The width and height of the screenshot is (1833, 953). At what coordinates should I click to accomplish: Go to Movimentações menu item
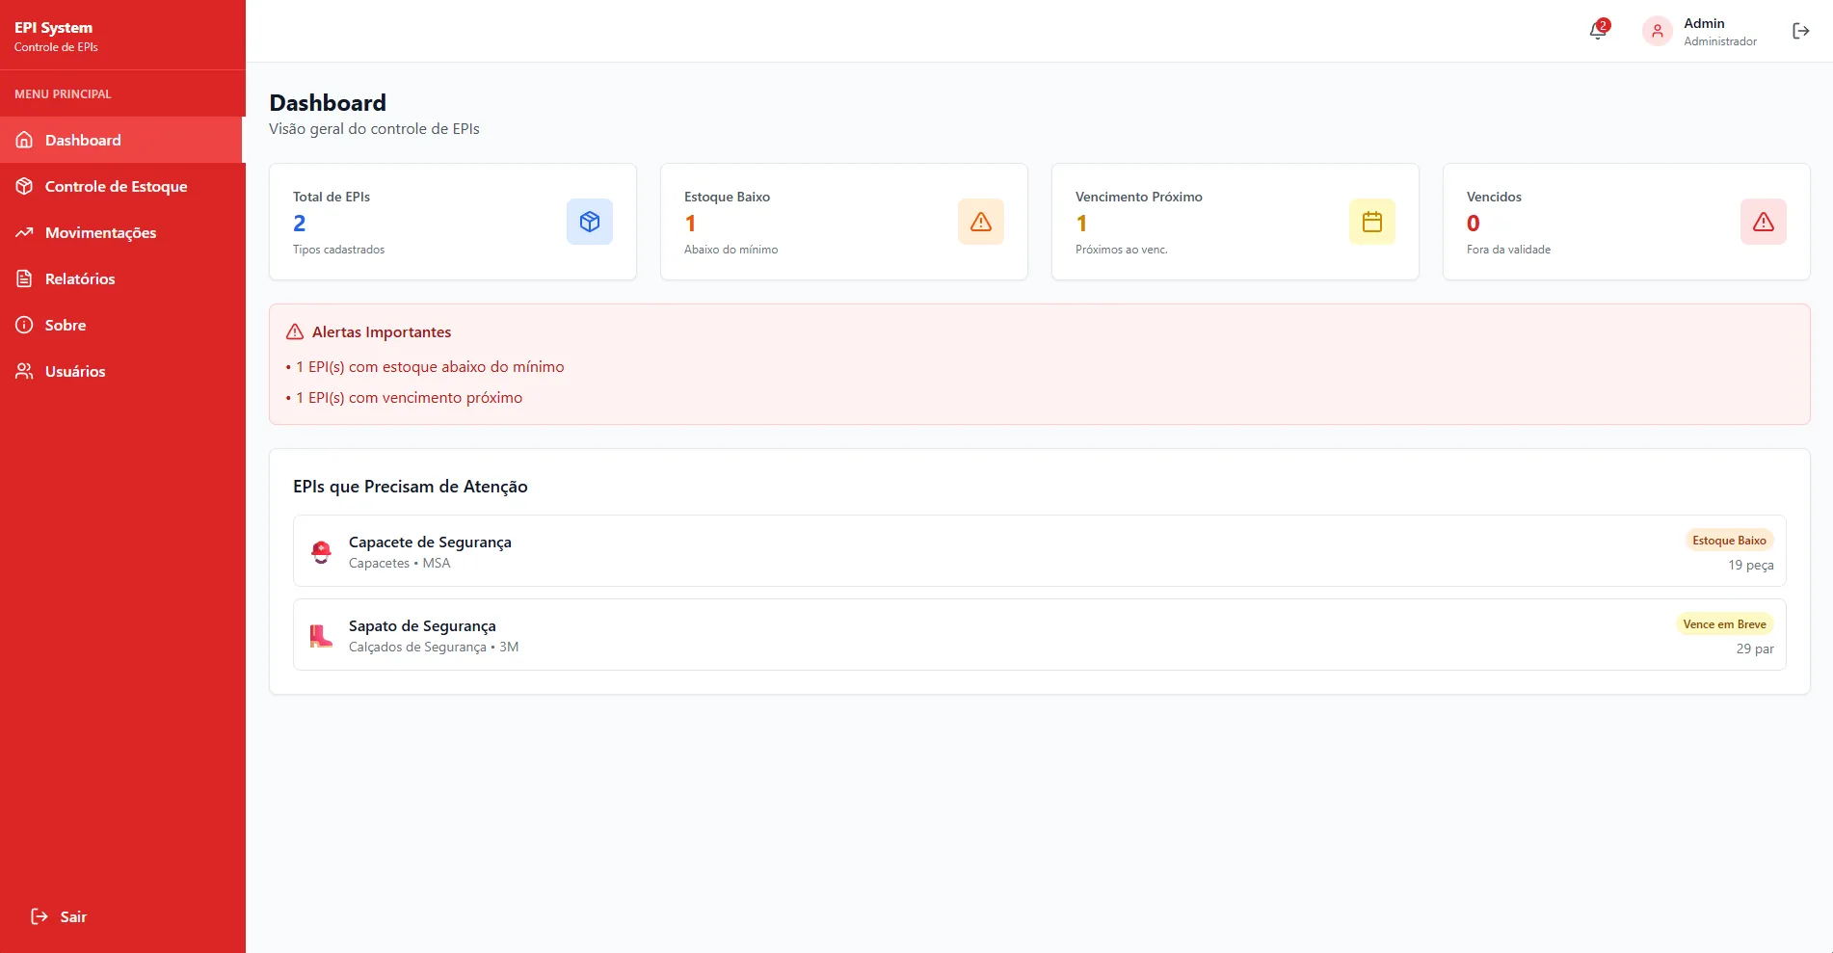(x=100, y=232)
